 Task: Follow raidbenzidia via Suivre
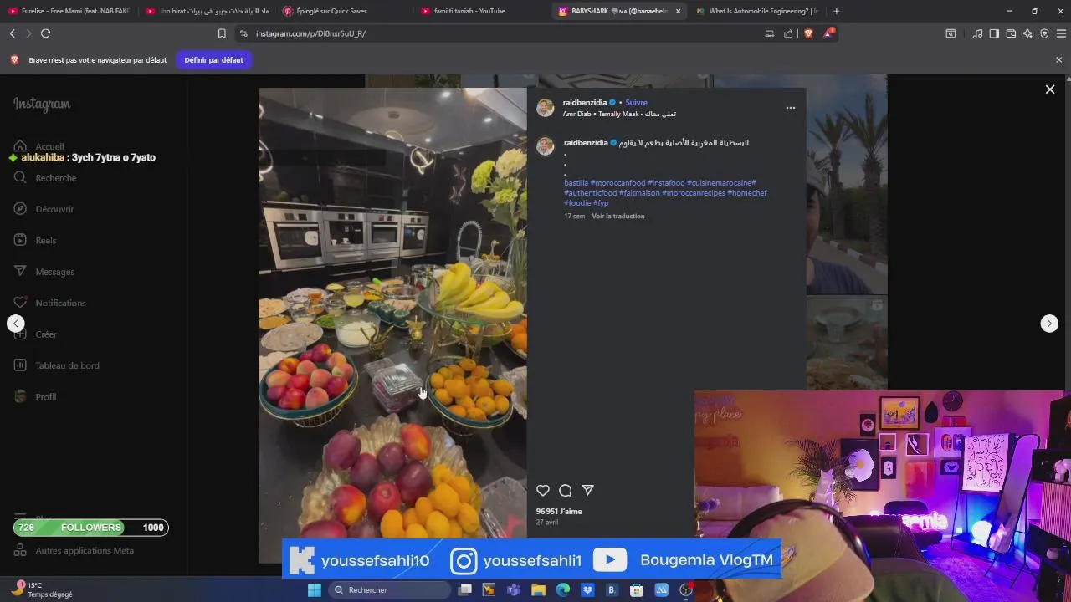coord(636,103)
